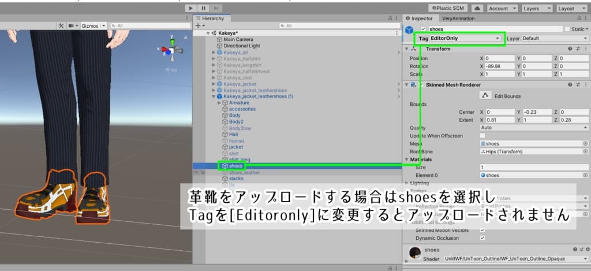Open shoes material preset icon
This screenshot has width=591, height=271.
click(x=582, y=250)
